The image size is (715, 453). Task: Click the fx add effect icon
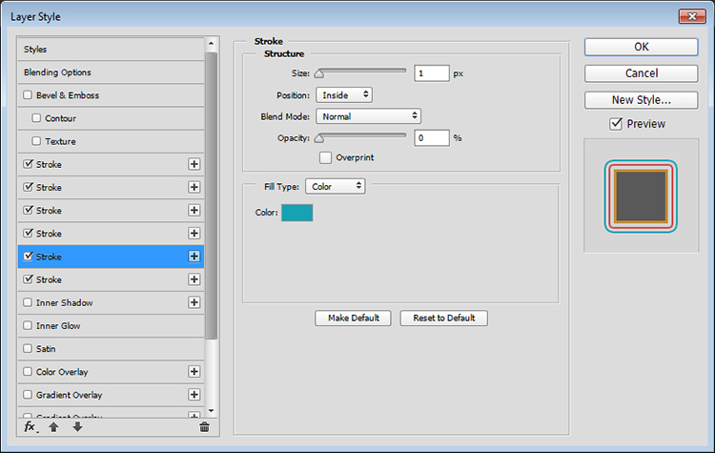[x=31, y=428]
